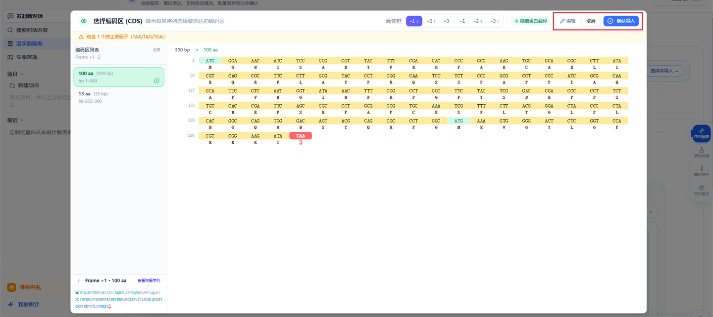Click the warning triangle in the stop codon banner
713x317 pixels.
coord(81,37)
